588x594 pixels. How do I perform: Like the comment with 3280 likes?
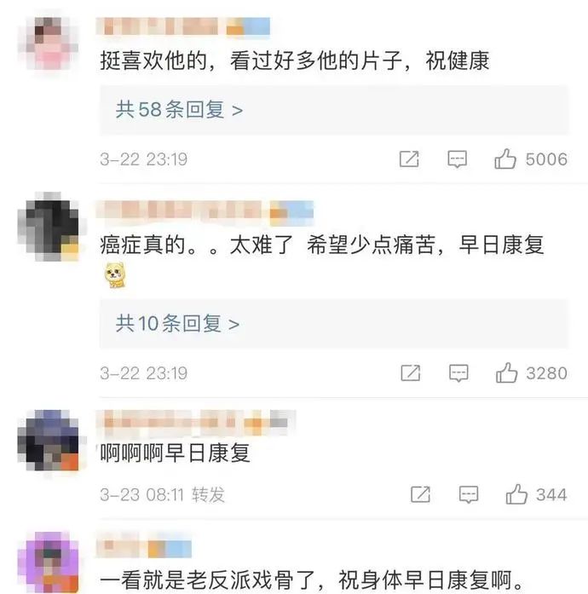click(x=506, y=372)
